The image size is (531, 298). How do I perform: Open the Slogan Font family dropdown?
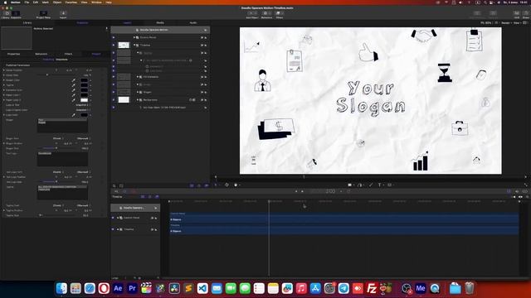(57, 138)
